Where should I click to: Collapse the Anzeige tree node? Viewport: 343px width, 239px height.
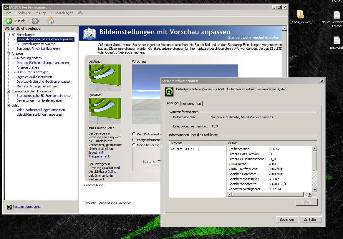pyautogui.click(x=9, y=54)
